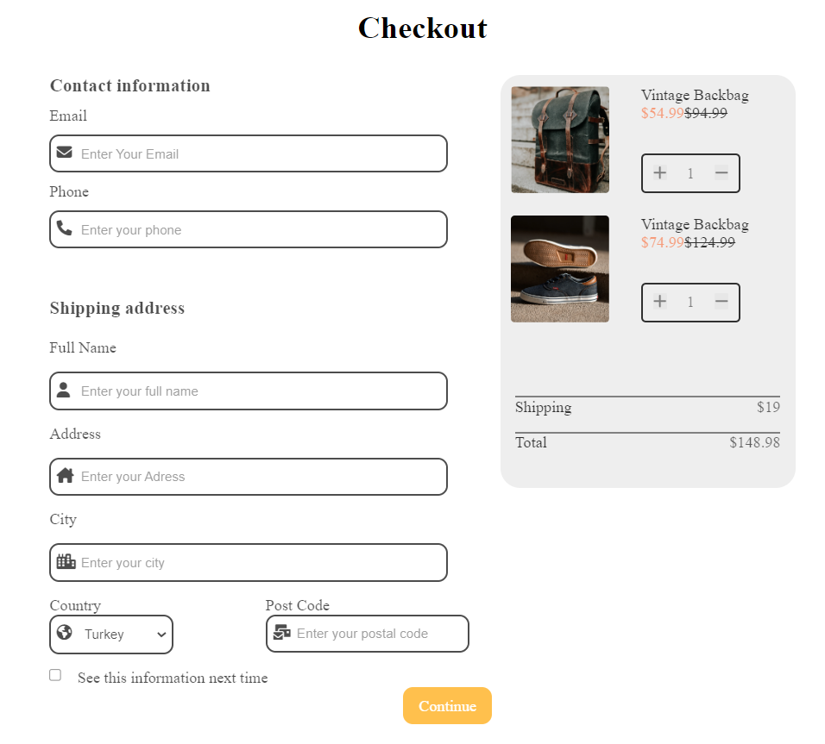Click the city buildings icon in the City field
Image resolution: width=825 pixels, height=744 pixels.
pyautogui.click(x=64, y=562)
